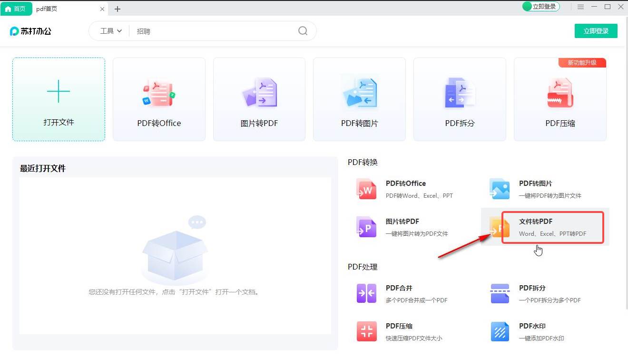Click the blue PDF水印 icon
628x357 pixels.
(500, 331)
